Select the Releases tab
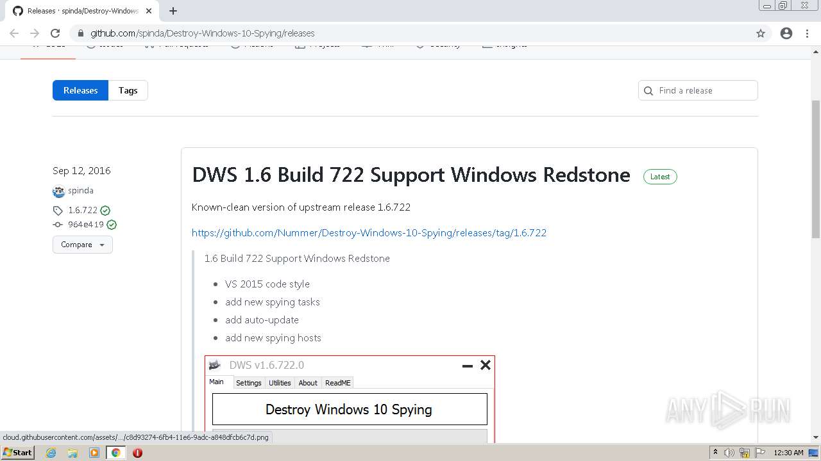Viewport: 821px width, 461px height. 81,90
